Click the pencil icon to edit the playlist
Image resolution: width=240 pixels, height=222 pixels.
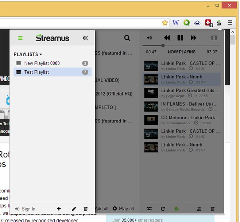tap(74, 209)
